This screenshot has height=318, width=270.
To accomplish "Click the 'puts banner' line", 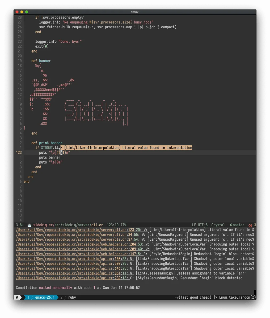I will pyautogui.click(x=50, y=157).
